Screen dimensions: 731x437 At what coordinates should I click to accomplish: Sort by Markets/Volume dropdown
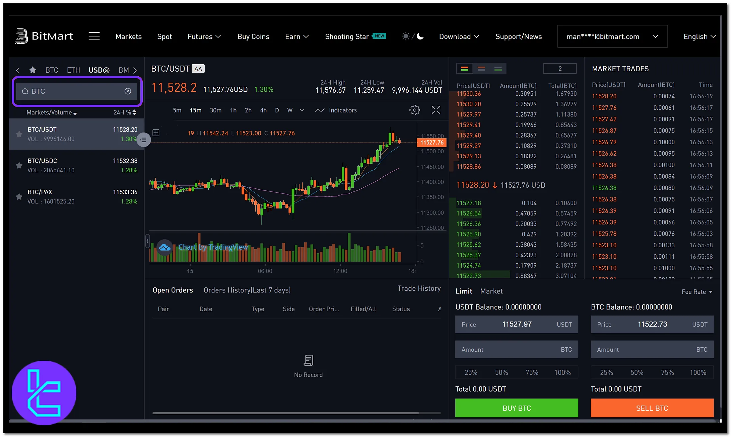[x=52, y=112]
